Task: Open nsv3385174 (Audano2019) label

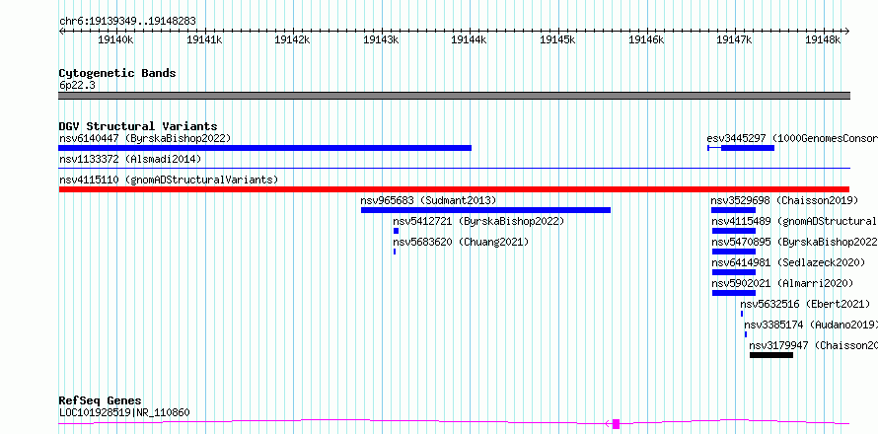Action: tap(811, 325)
